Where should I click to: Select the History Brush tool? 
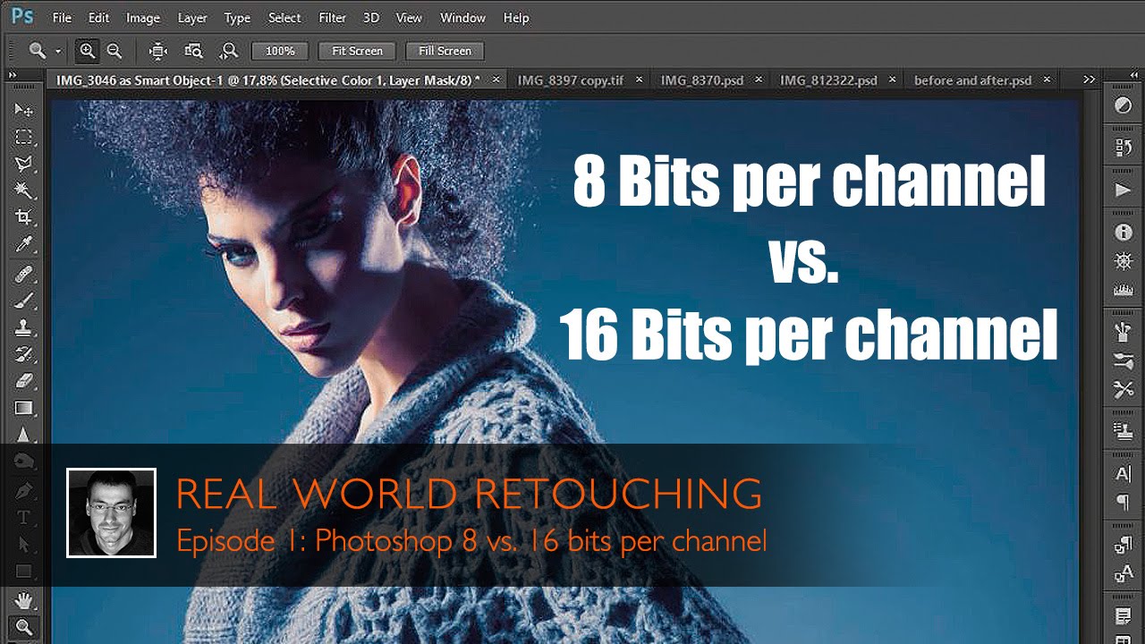(x=24, y=355)
